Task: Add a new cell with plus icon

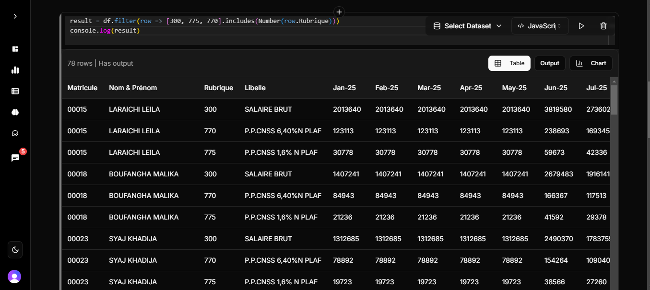Action: tap(339, 12)
